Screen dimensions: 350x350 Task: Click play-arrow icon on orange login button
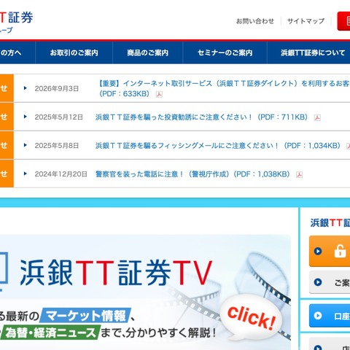click(x=318, y=251)
